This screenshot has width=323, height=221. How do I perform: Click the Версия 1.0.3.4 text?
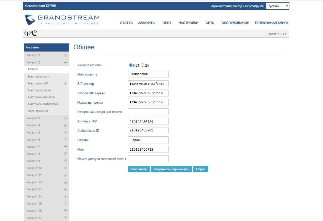(x=276, y=34)
